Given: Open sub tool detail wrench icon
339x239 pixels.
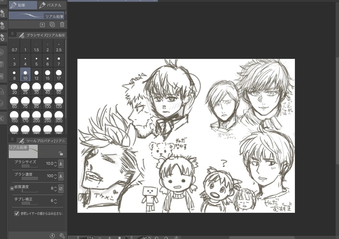Looking at the screenshot, I should (62, 236).
